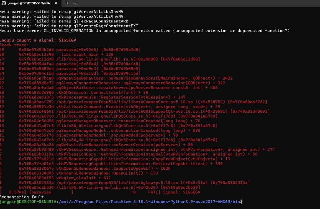The height and width of the screenshot is (209, 320).
Task: Click the 'Stack trace:' heading text
Action: [x=14, y=45]
